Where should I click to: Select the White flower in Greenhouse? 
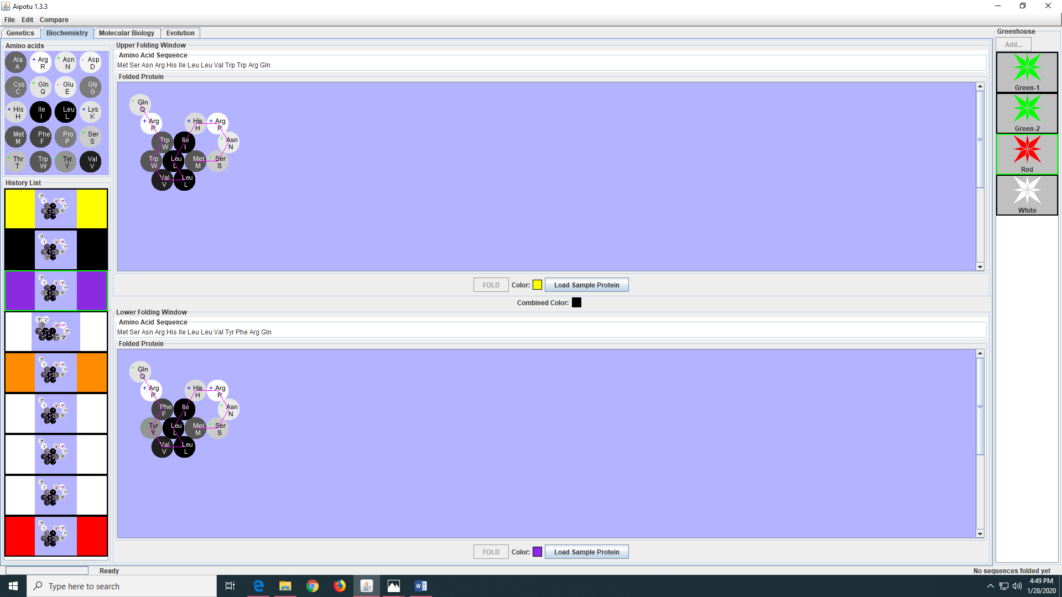[1027, 195]
